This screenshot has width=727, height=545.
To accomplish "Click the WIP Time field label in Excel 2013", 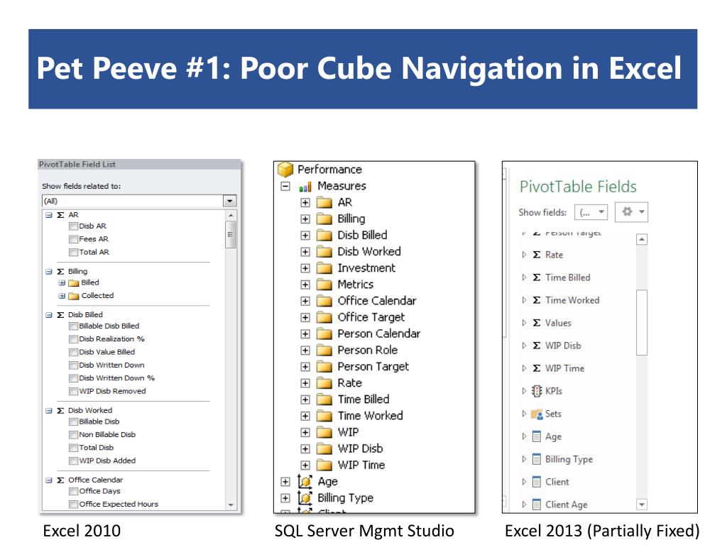I will (564, 368).
